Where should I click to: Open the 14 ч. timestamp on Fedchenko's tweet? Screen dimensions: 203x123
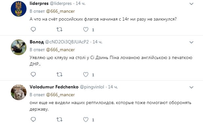pos(113,87)
